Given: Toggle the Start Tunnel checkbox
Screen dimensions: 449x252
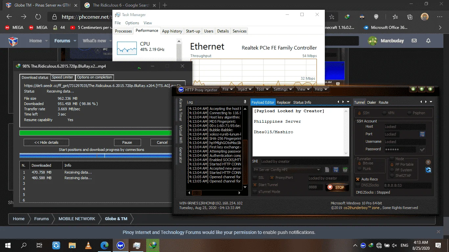Looking at the screenshot, I should (x=255, y=185).
